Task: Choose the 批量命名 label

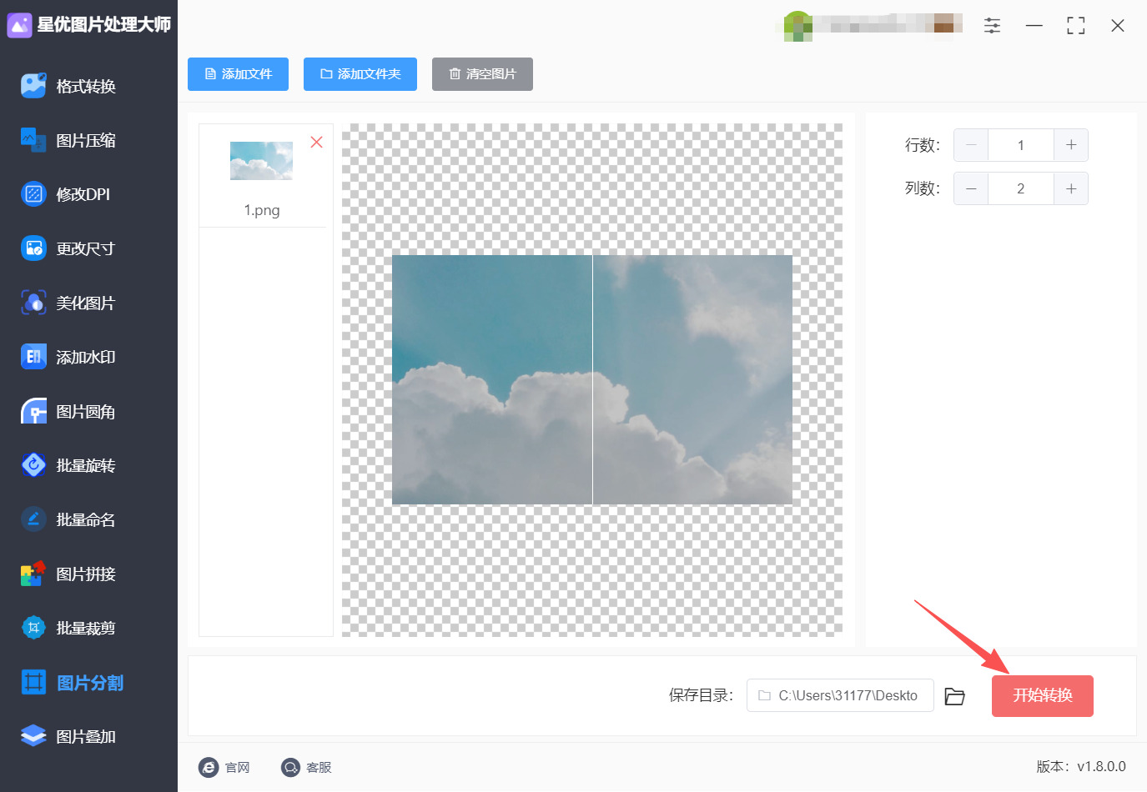Action: coord(86,520)
